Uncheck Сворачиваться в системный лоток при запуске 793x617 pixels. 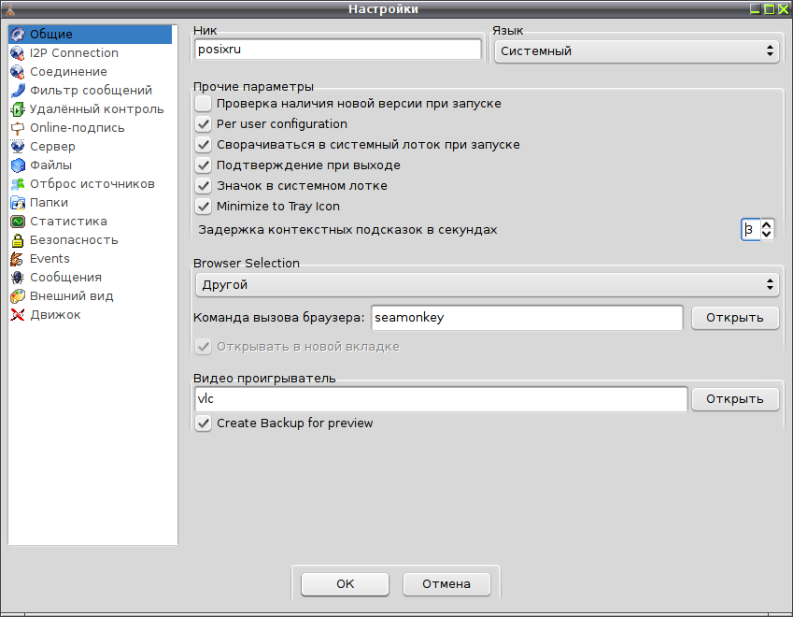tap(204, 145)
